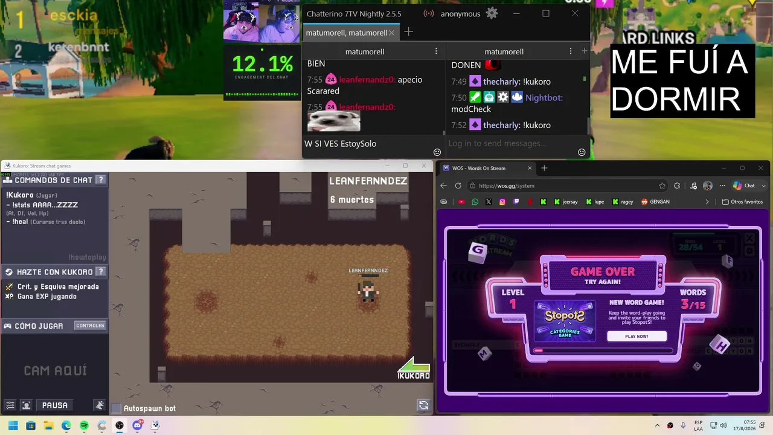Screen dimensions: 773x435
Task: Add a new split in Chatterino
Action: (x=584, y=51)
